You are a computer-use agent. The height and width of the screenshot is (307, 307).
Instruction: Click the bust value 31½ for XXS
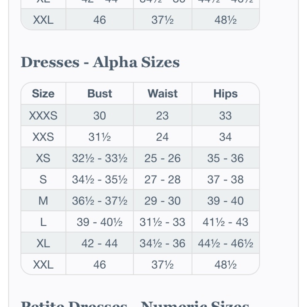[x=100, y=137]
